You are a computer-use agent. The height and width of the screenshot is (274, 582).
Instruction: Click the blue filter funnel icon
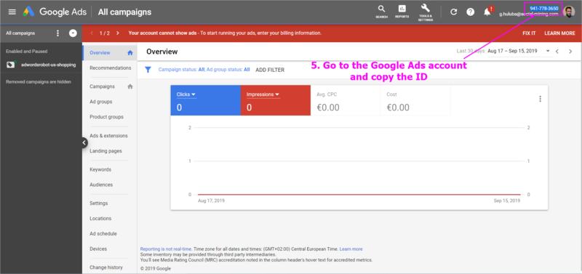coord(148,70)
